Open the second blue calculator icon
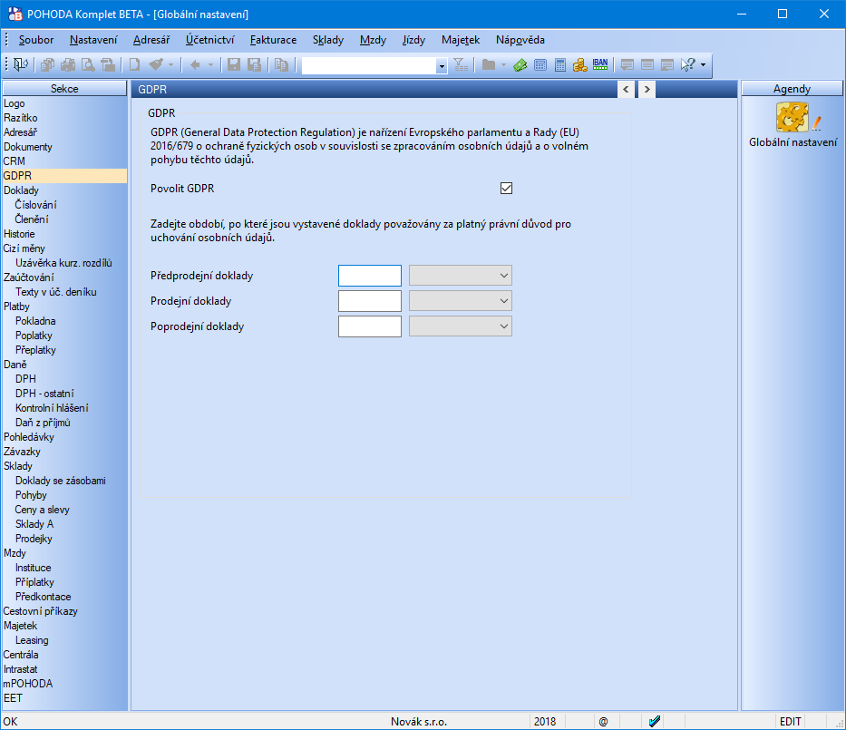 click(x=560, y=65)
